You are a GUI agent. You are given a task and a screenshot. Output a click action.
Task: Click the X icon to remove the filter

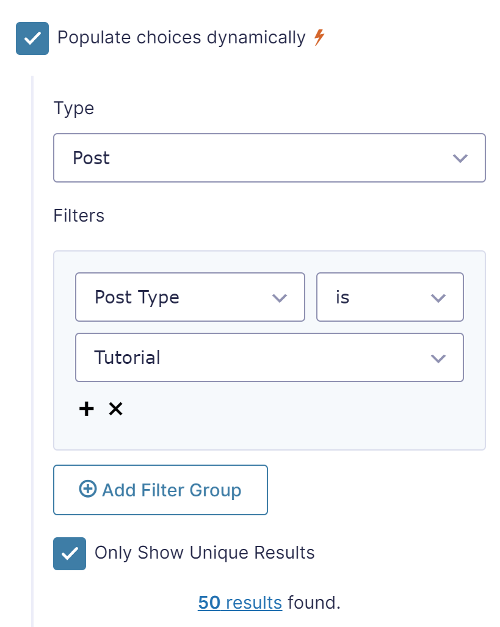(x=115, y=409)
